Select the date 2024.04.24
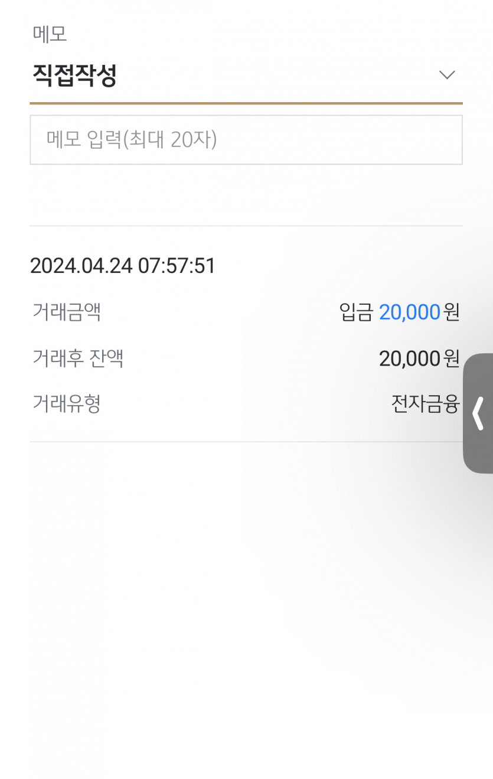493x779 pixels. (81, 266)
